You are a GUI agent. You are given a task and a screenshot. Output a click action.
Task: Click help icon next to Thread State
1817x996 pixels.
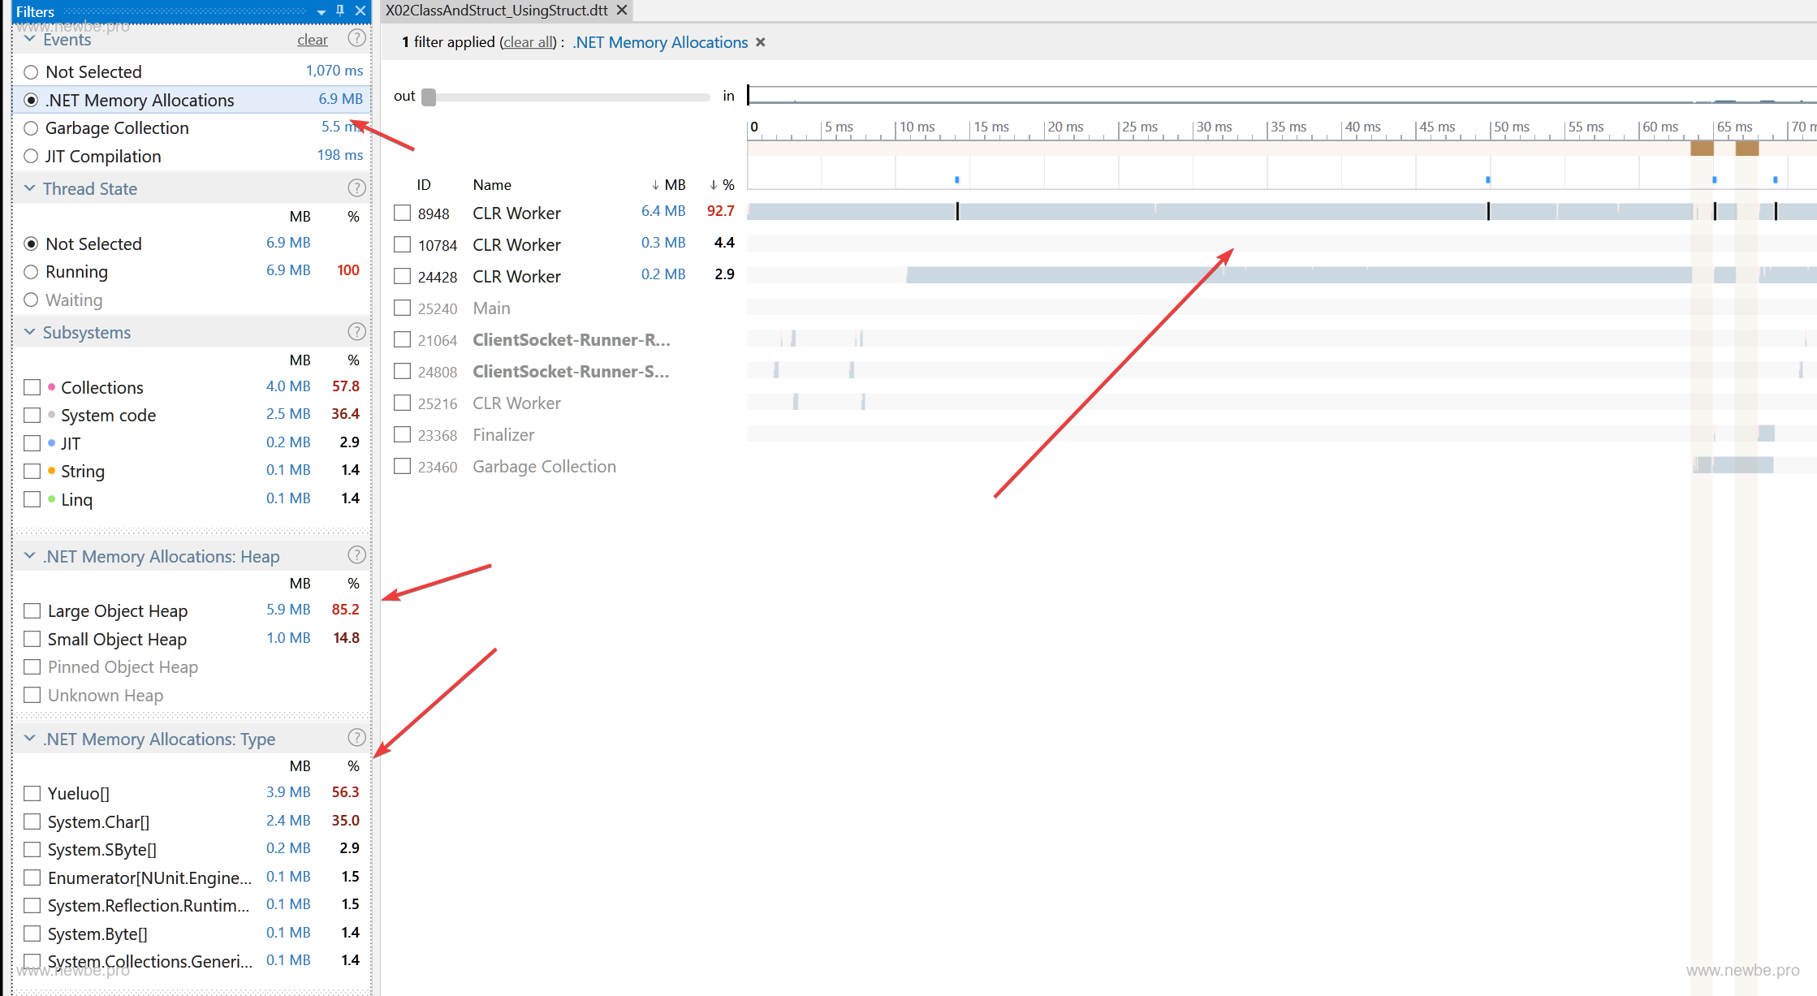click(356, 188)
